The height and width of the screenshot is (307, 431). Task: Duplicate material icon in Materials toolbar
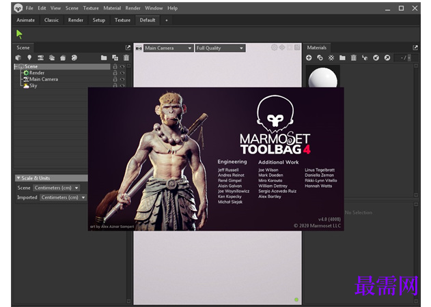(320, 58)
